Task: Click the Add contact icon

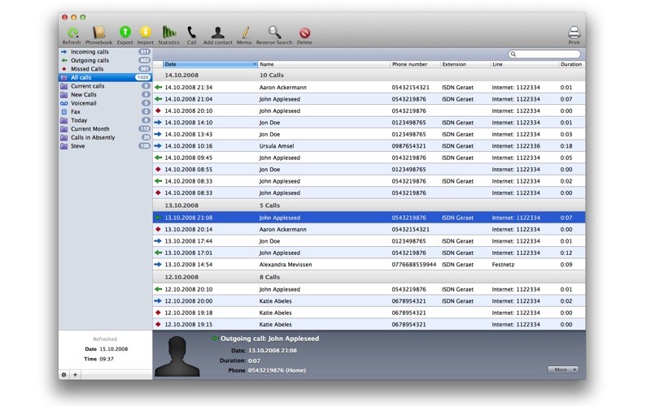Action: (x=217, y=32)
